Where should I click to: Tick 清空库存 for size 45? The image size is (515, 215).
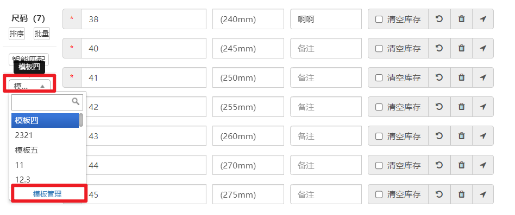point(379,195)
